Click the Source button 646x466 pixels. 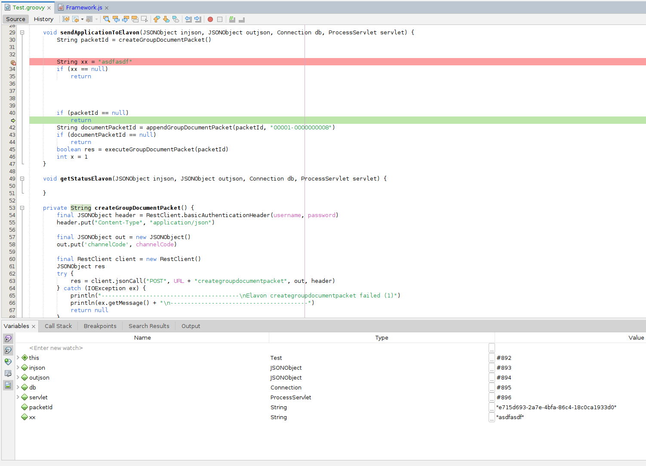tap(15, 19)
